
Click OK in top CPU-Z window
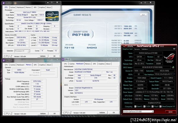click(54, 56)
